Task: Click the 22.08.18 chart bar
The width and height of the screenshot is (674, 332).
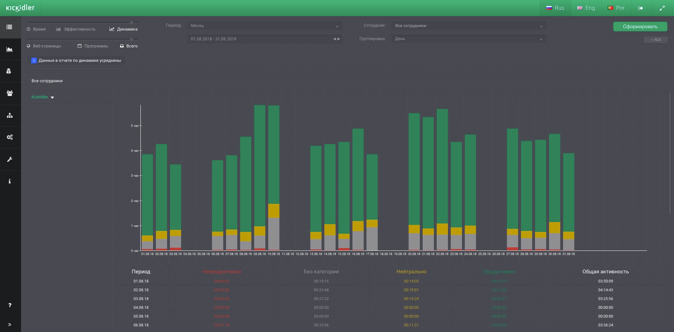Action: [x=442, y=180]
